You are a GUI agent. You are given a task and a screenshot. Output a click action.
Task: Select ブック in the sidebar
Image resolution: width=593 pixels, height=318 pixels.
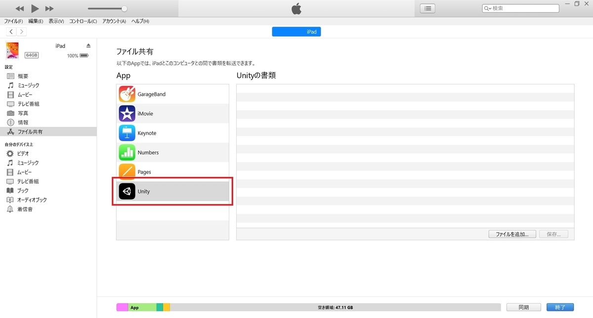[23, 191]
